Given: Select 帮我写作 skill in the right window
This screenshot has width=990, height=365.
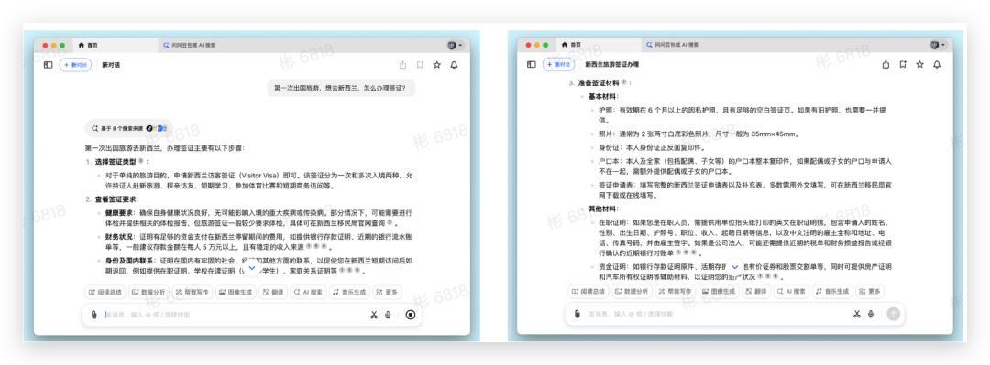Looking at the screenshot, I should (676, 291).
